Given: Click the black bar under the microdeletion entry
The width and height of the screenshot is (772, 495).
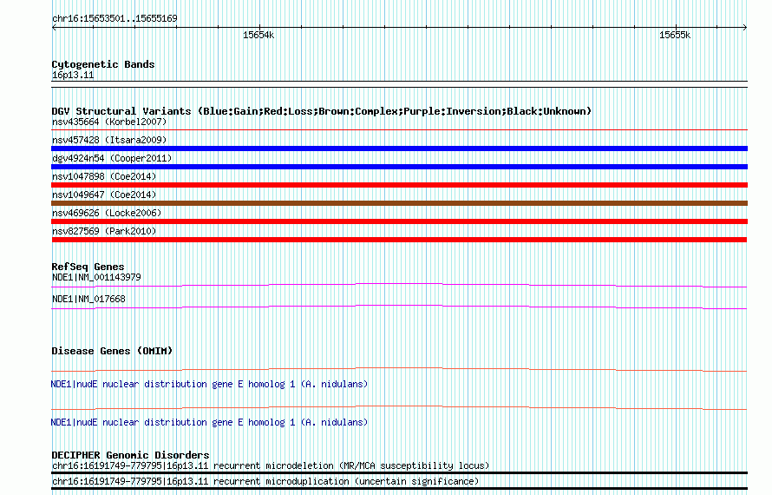Looking at the screenshot, I should [399, 472].
